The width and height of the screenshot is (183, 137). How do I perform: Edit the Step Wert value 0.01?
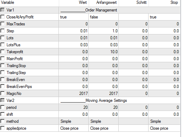point(74,31)
